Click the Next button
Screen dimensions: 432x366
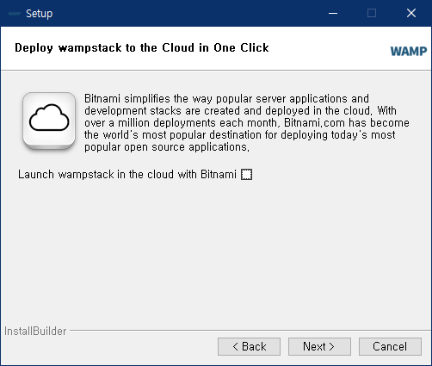pos(319,346)
